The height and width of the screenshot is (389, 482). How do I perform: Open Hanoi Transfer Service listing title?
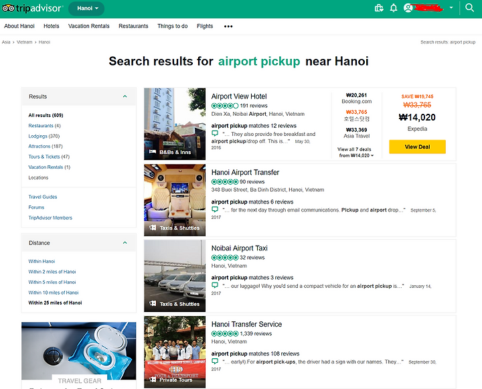pos(246,325)
